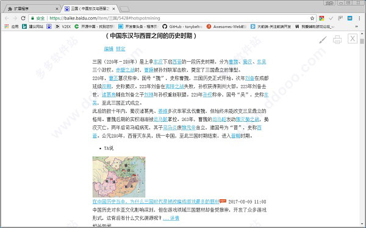Click the scrollbar down arrow

(x=362, y=224)
